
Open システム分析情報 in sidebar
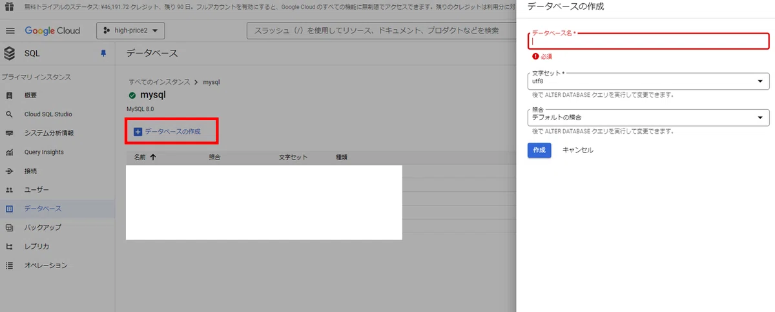click(57, 133)
